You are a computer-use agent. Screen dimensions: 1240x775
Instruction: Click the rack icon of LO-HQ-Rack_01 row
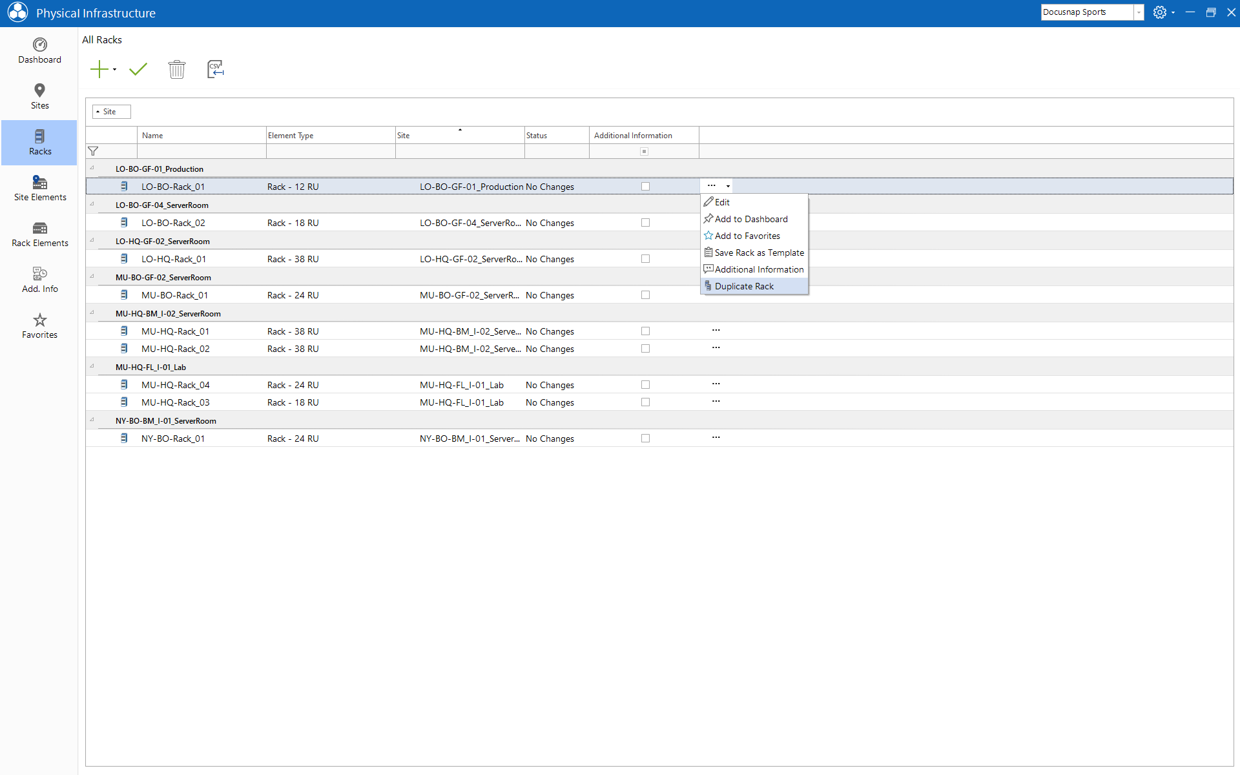pos(124,259)
